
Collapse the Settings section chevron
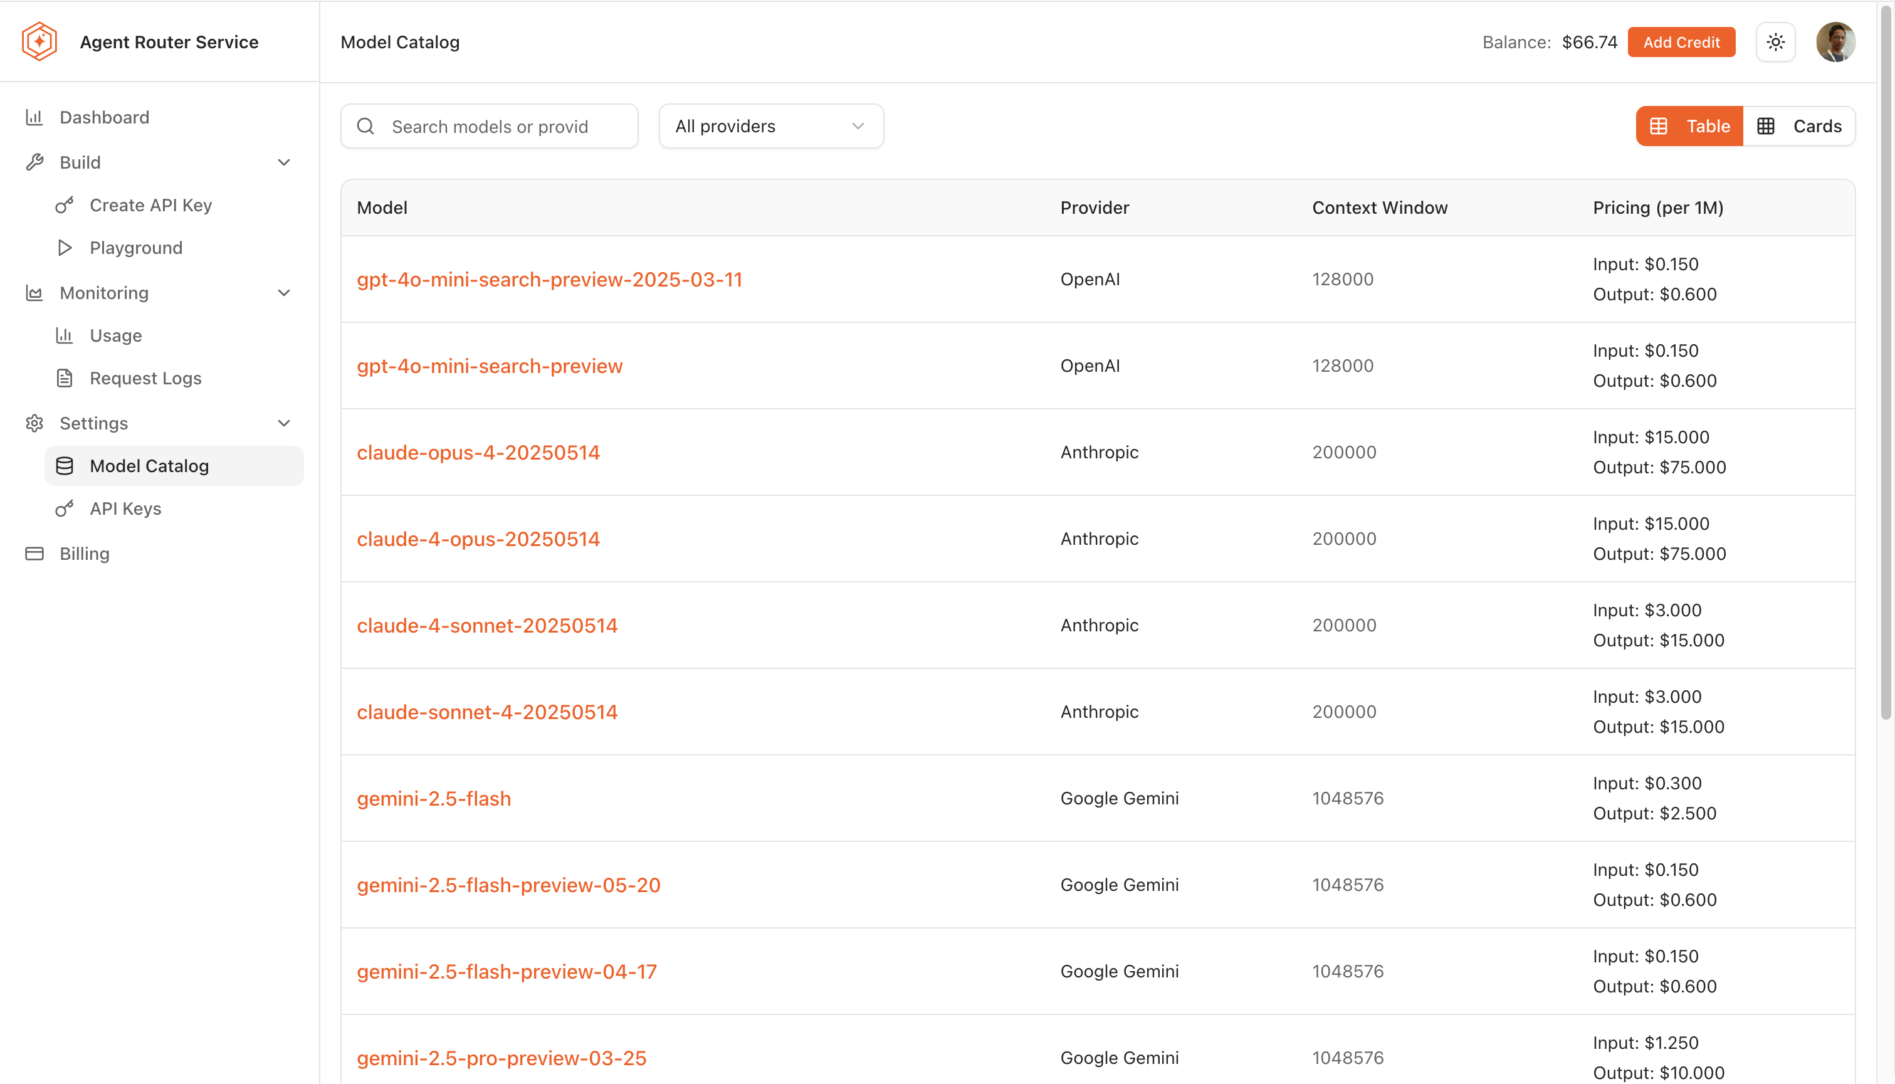pyautogui.click(x=283, y=423)
